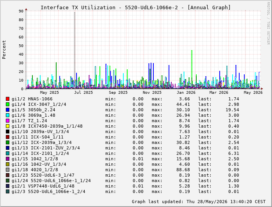
Task: Click the blue gi1/5 3050b_2.24 legend swatch
Action: point(7,110)
